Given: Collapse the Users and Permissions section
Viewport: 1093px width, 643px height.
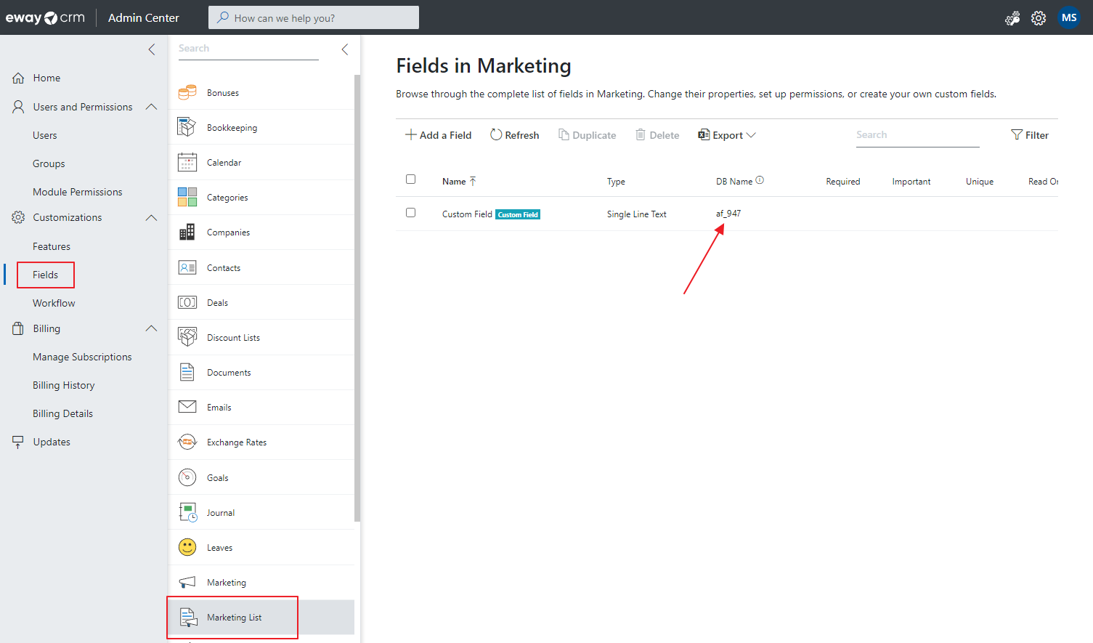Looking at the screenshot, I should pos(151,107).
